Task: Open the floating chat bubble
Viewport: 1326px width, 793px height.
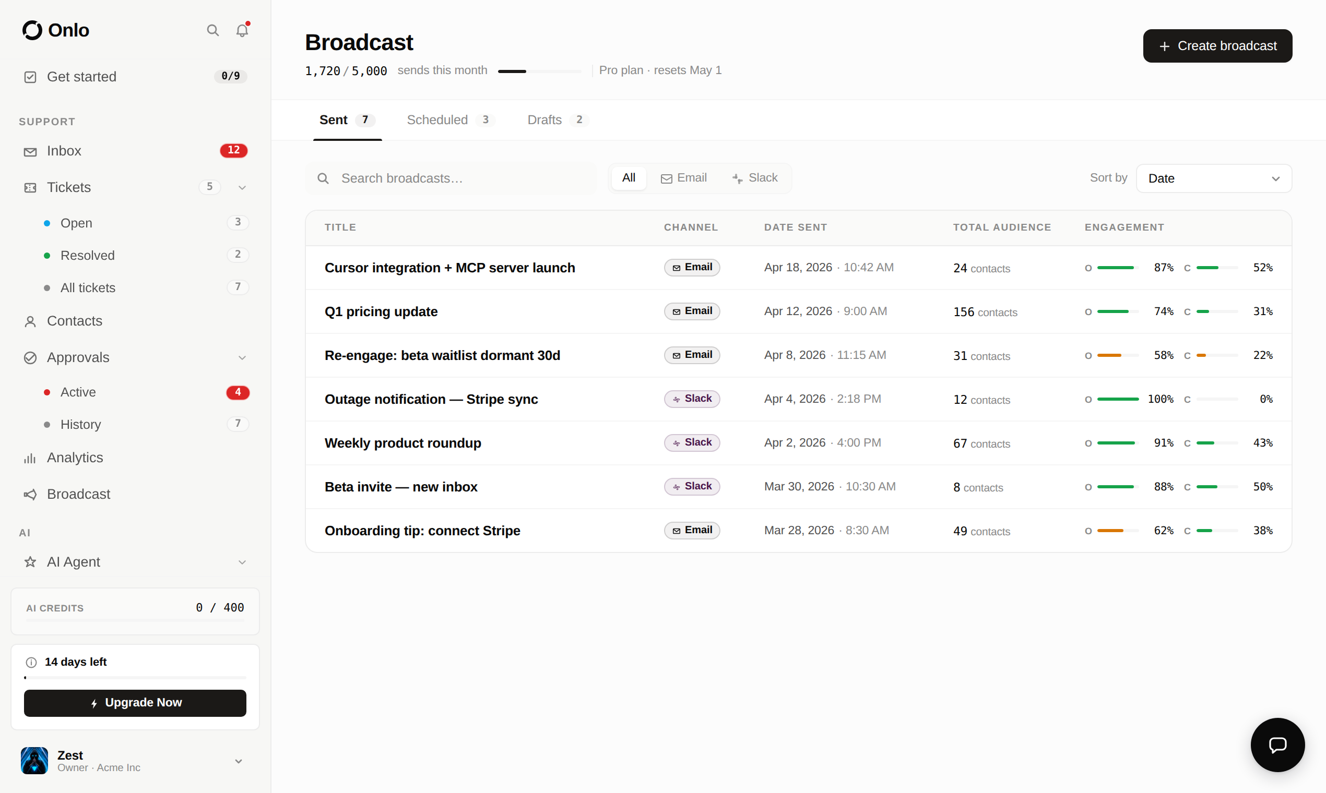Action: [1277, 744]
